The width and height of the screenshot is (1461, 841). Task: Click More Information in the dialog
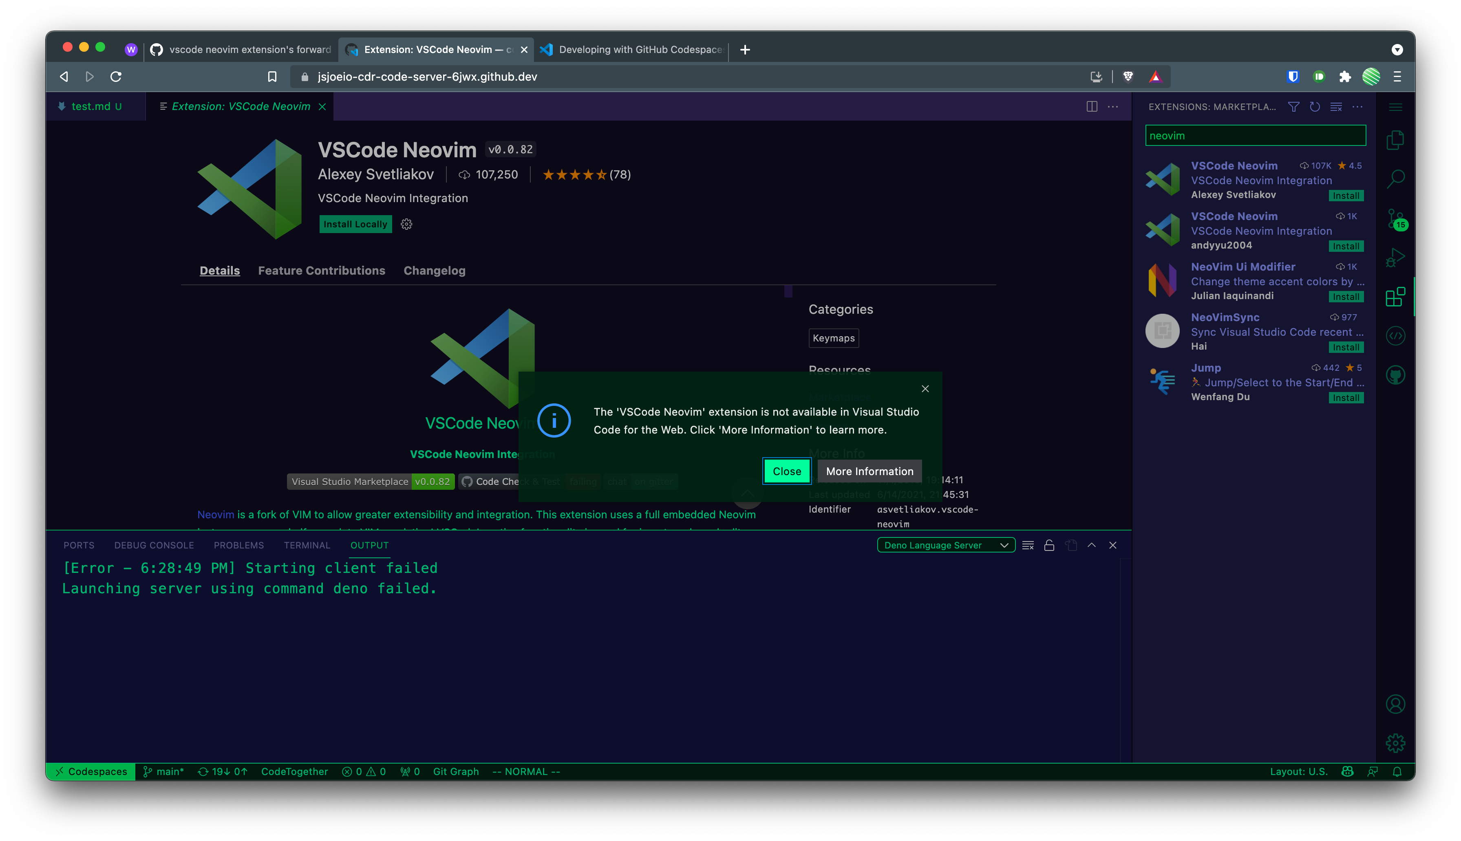click(869, 471)
